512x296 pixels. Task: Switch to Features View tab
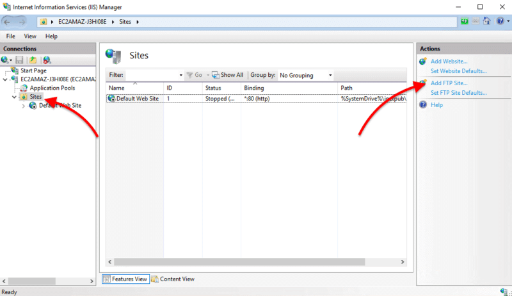coord(125,279)
